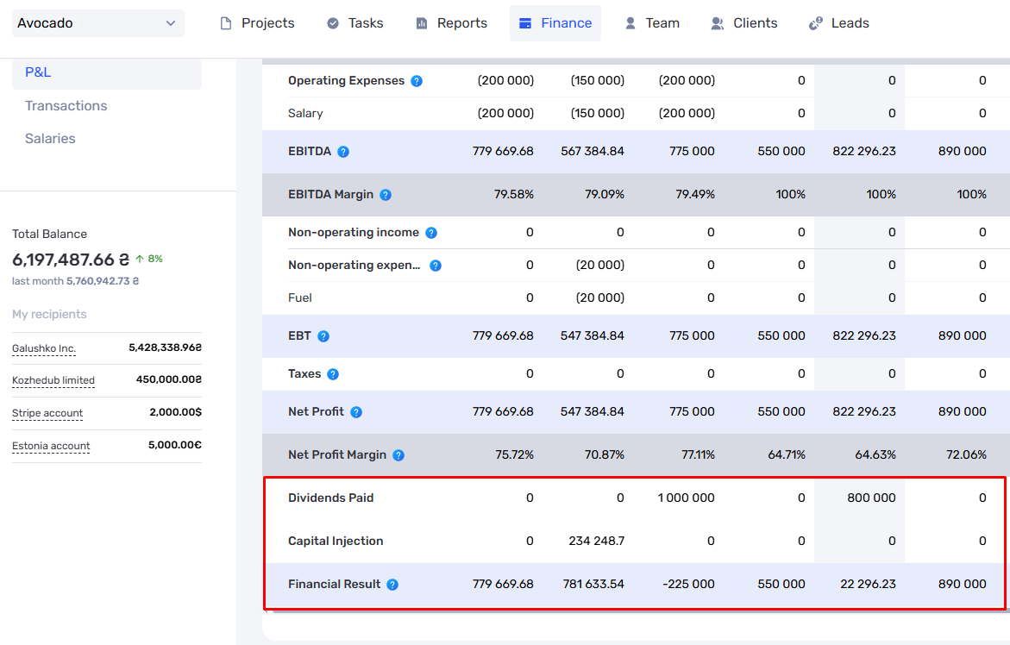Screen dimensions: 1010x645
Task: Click Financial Result value 781 633.54
Action: pyautogui.click(x=593, y=584)
